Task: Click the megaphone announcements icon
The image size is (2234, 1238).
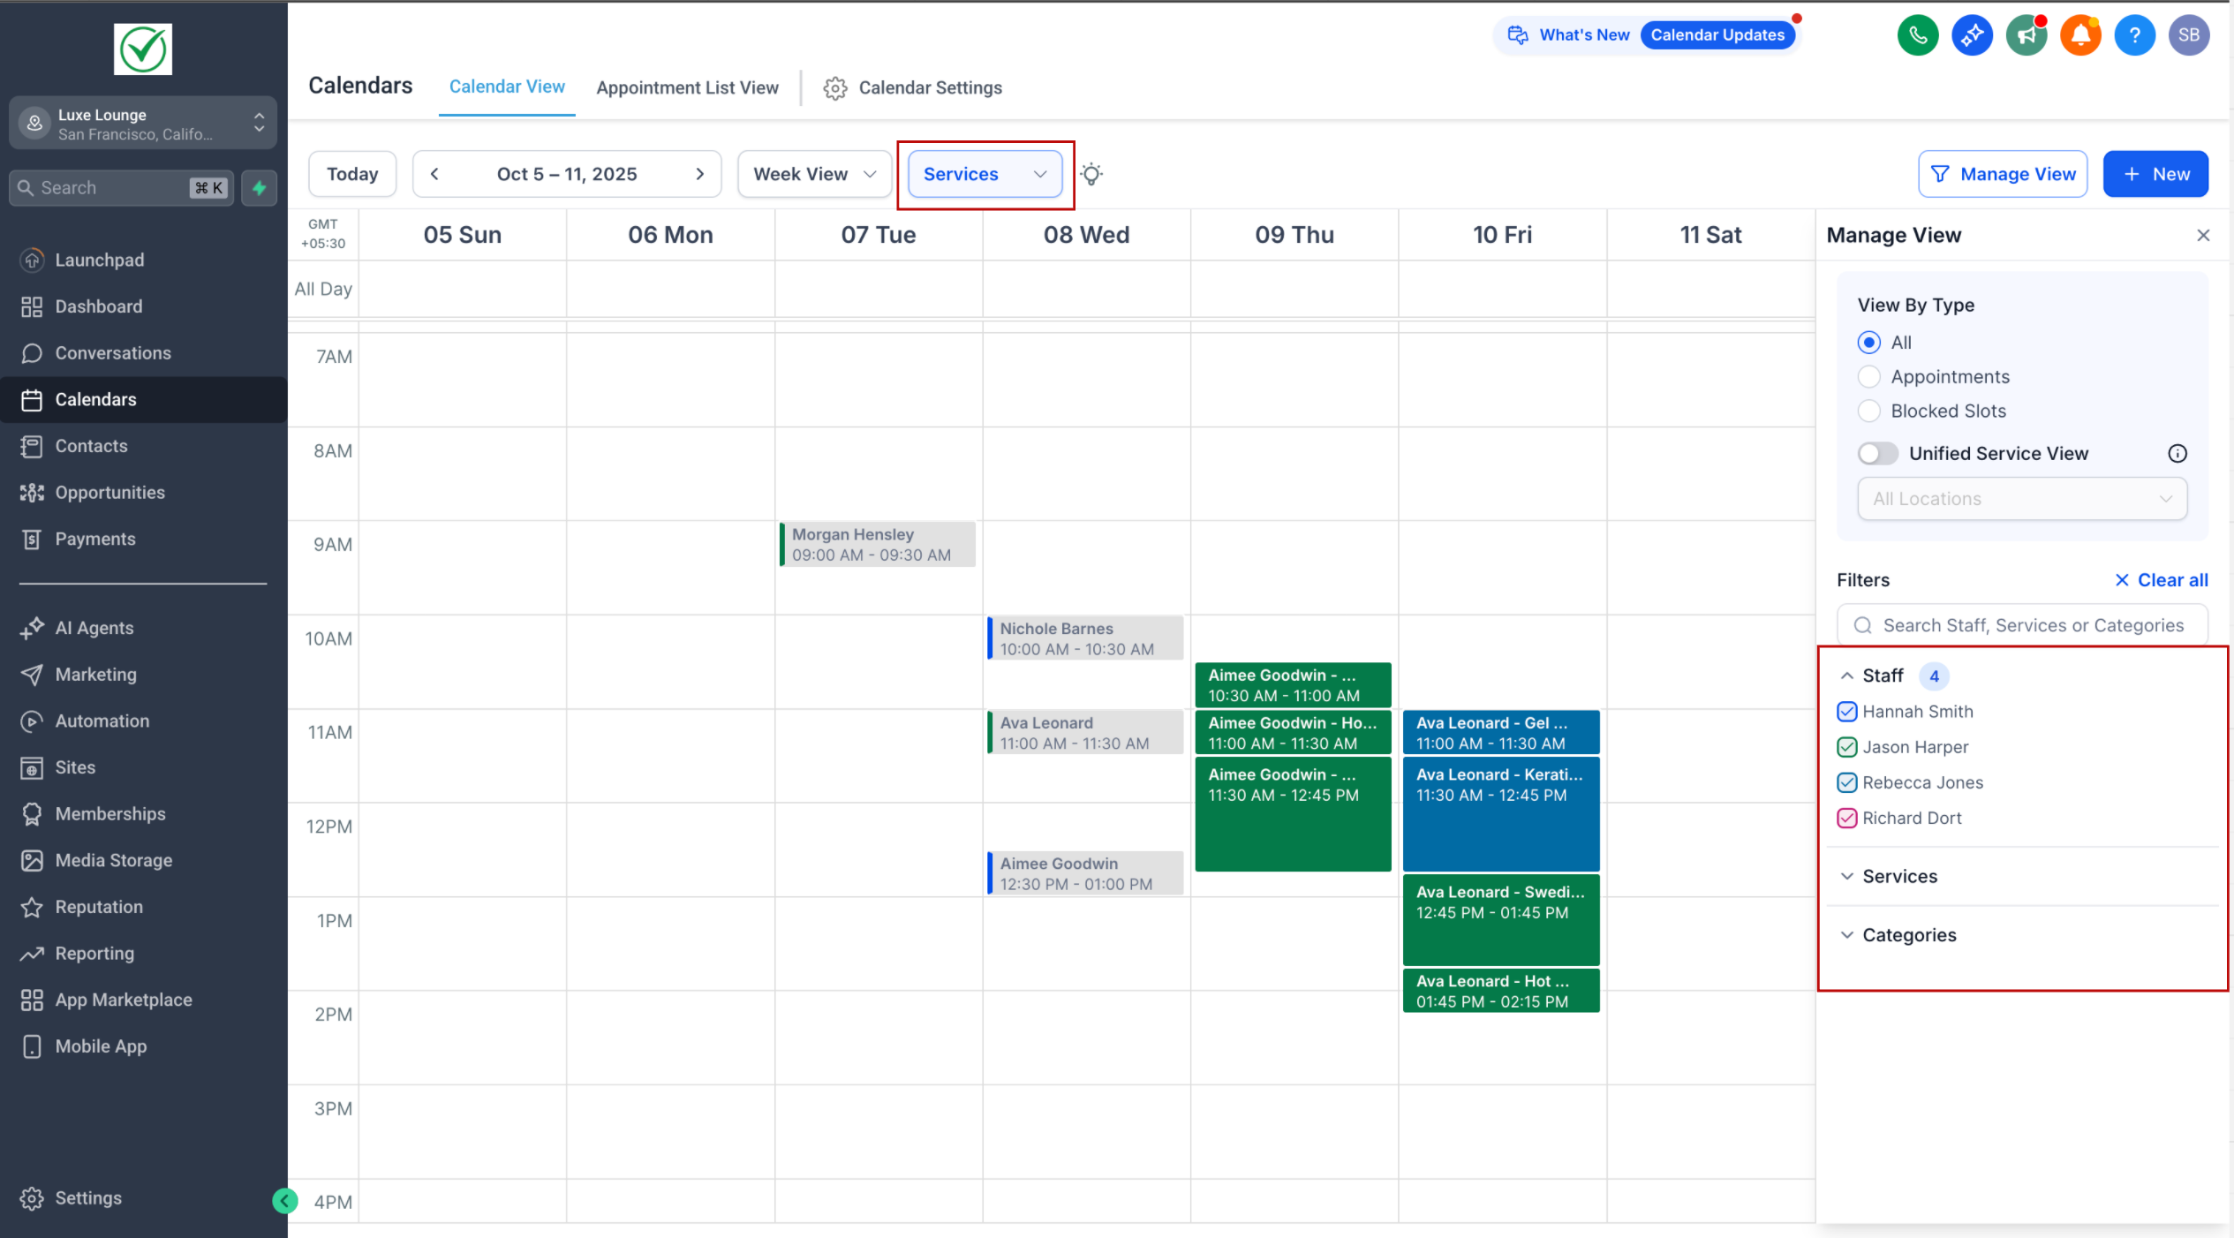Action: [x=2026, y=35]
